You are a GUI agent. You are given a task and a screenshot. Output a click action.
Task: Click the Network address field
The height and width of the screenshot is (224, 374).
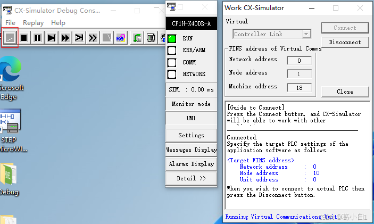pyautogui.click(x=299, y=61)
